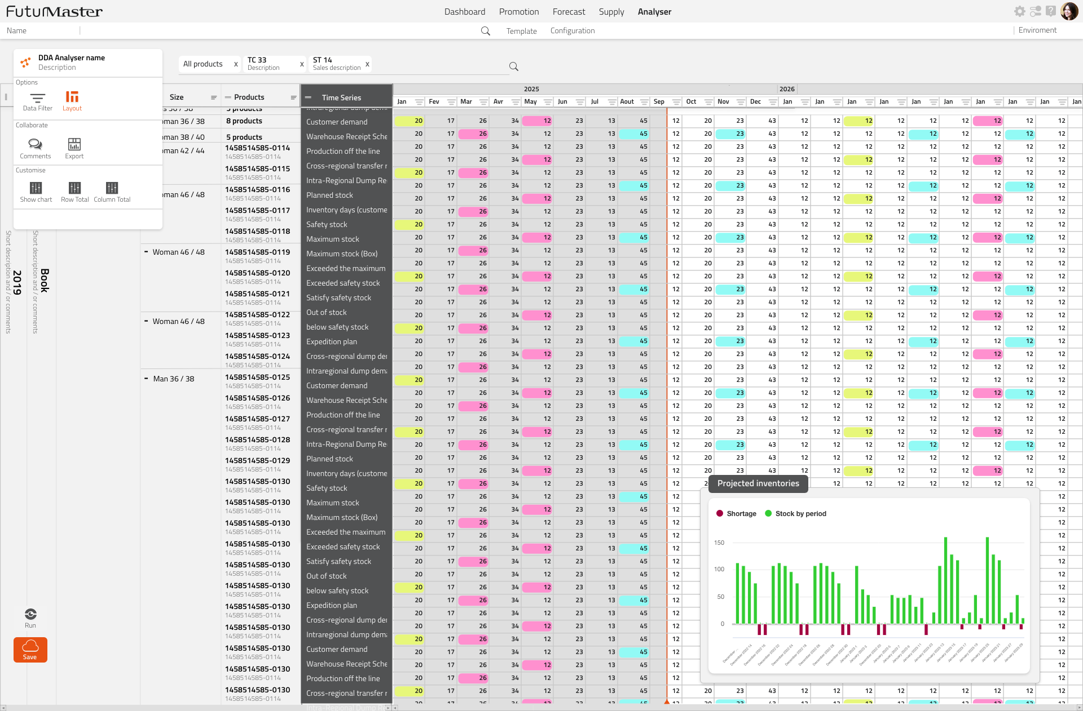Collapse the Man 36 / 38 group
Screen dimensions: 1083x711
point(146,379)
